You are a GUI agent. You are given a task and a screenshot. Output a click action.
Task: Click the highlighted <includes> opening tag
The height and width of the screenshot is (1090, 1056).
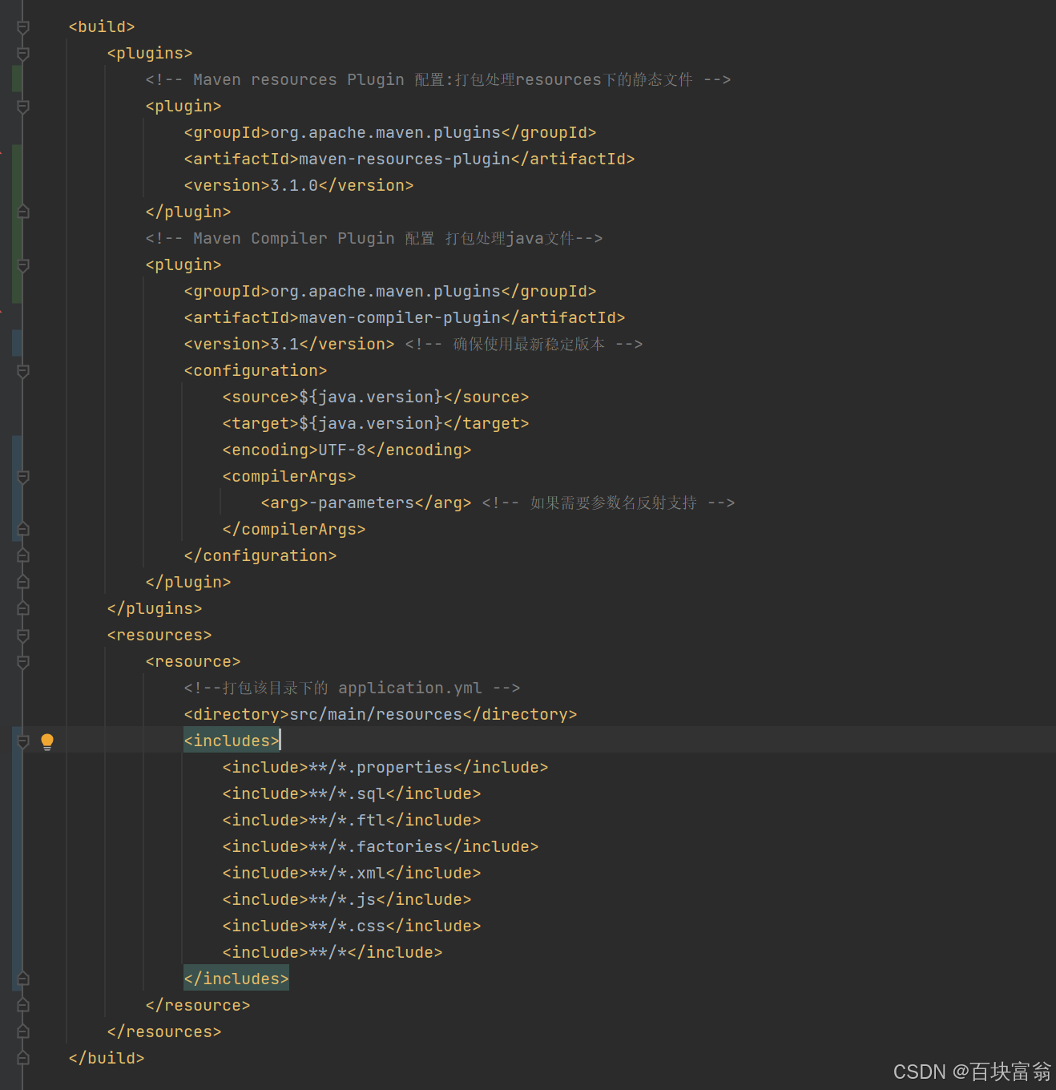pos(232,741)
